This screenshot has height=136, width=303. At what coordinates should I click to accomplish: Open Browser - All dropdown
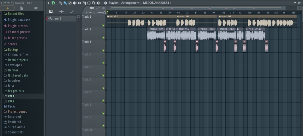[x=23, y=3]
